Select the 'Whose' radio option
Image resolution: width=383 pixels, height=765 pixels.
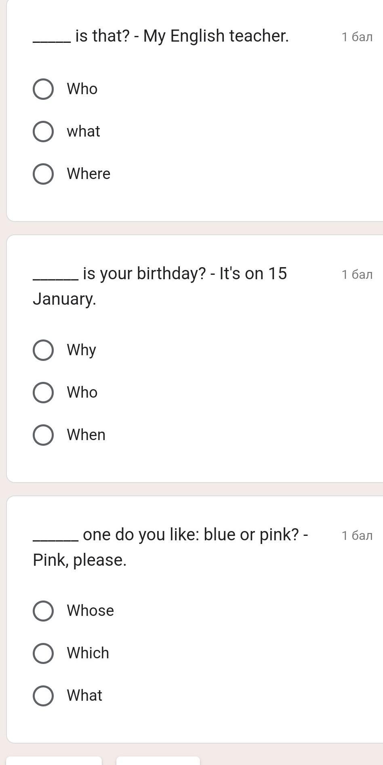tap(43, 611)
